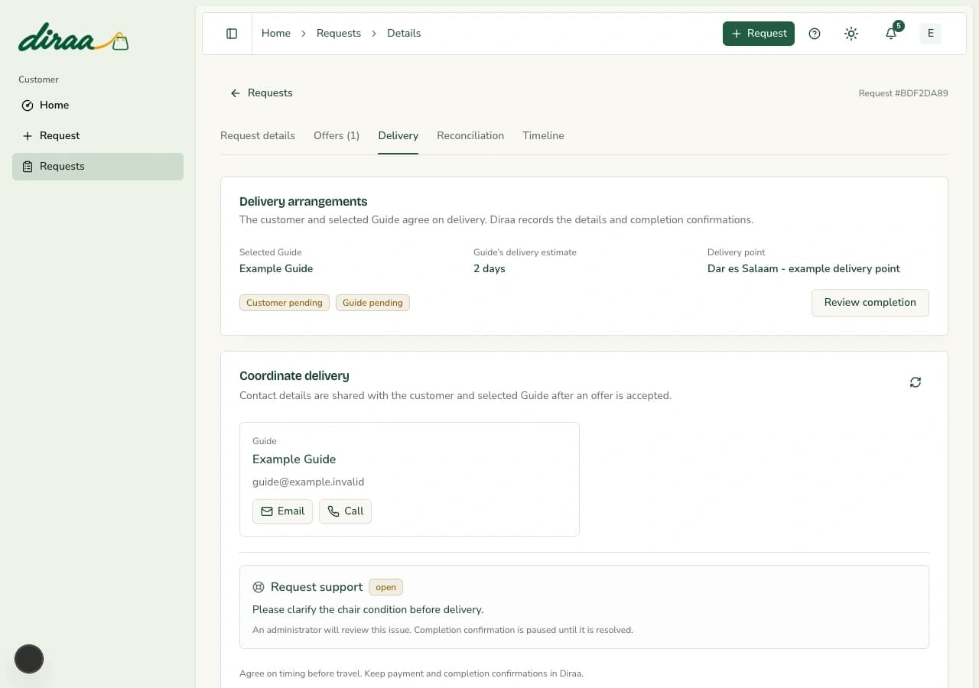This screenshot has width=979, height=688.
Task: Click the guide@example.invalid email text
Action: tap(308, 482)
